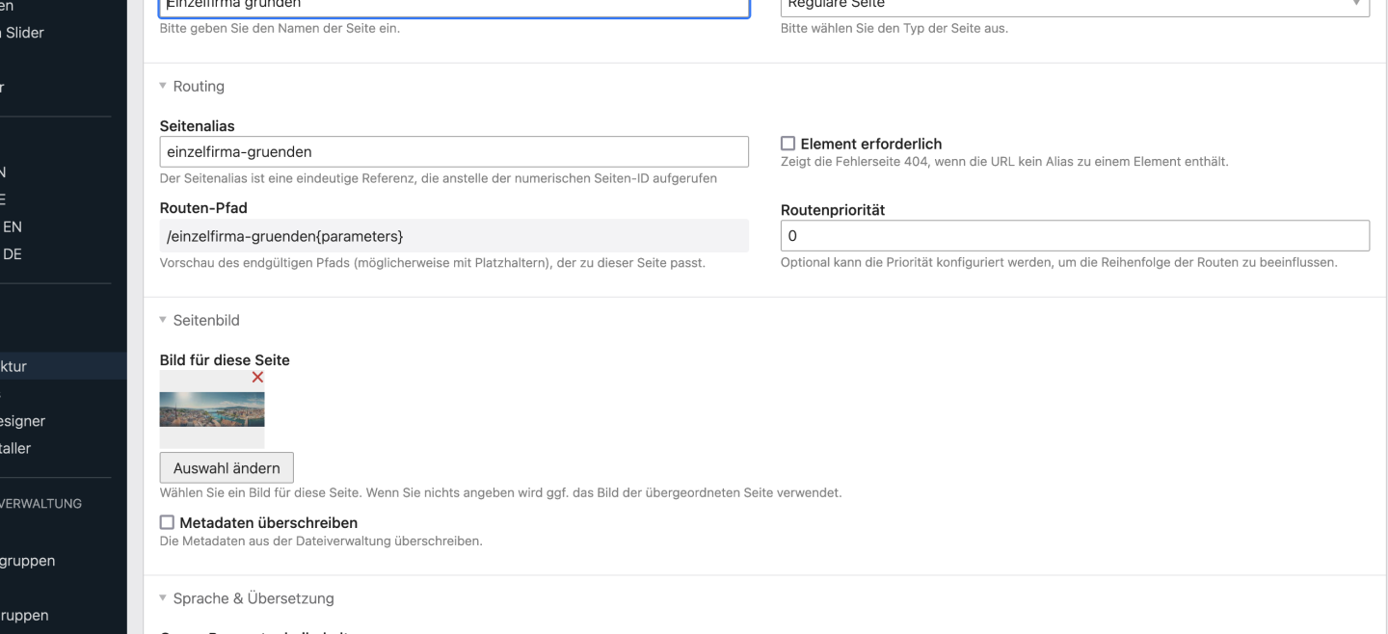1388x634 pixels.
Task: Focus the Seitenalias input field
Action: (x=453, y=152)
